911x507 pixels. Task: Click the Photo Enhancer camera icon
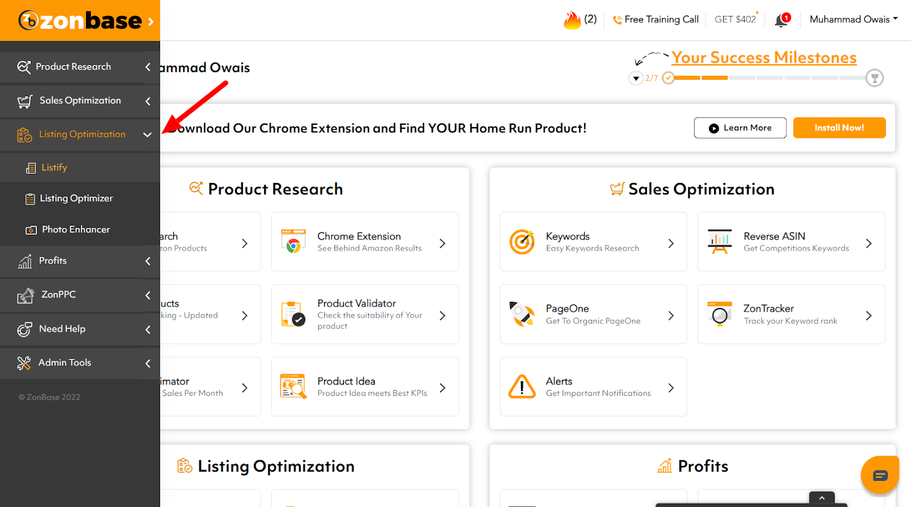point(31,230)
